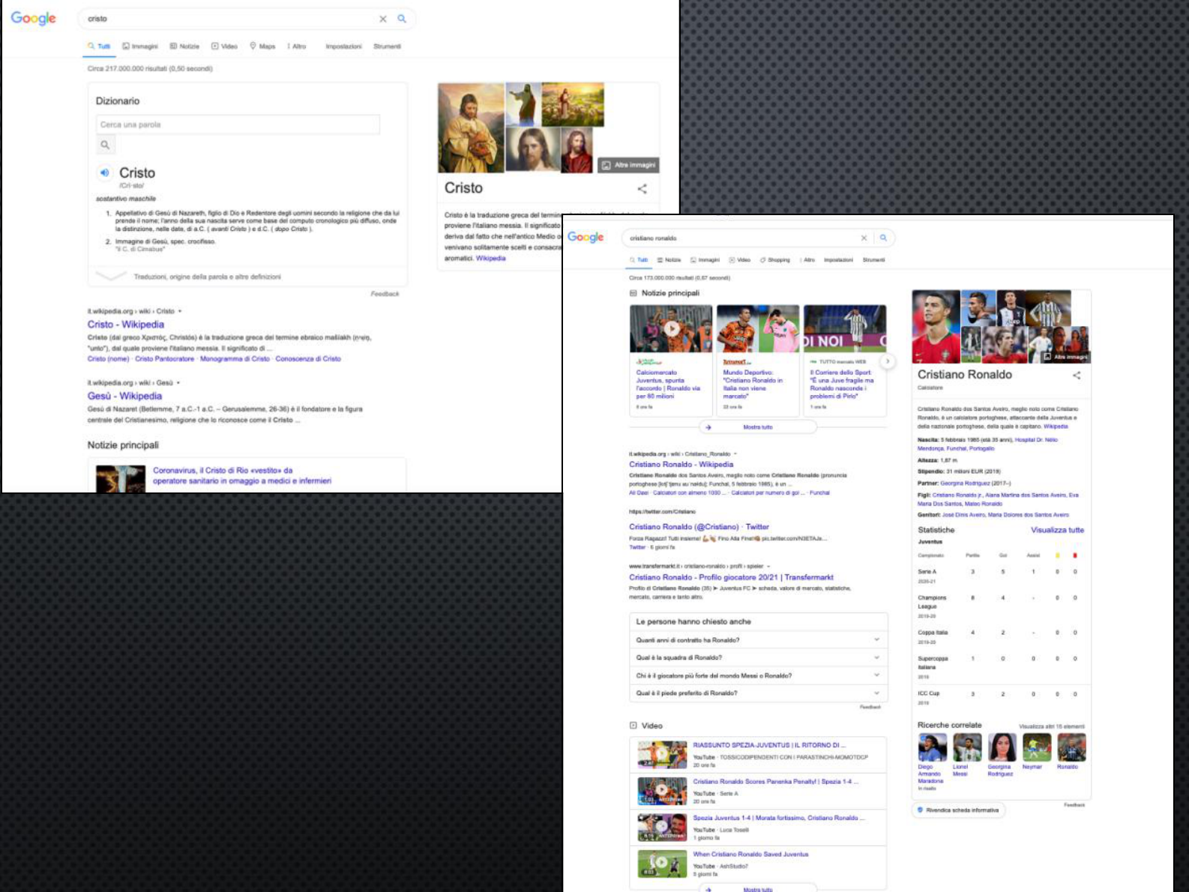Clear the cristiano ronaldo query with the X icon
The height and width of the screenshot is (892, 1189).
tap(864, 238)
